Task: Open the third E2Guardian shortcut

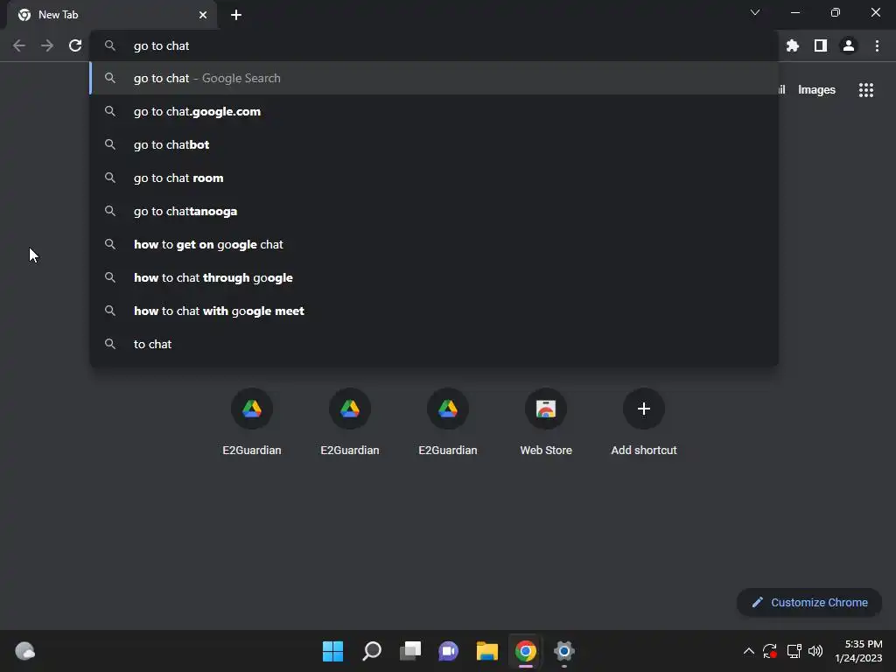Action: click(448, 422)
